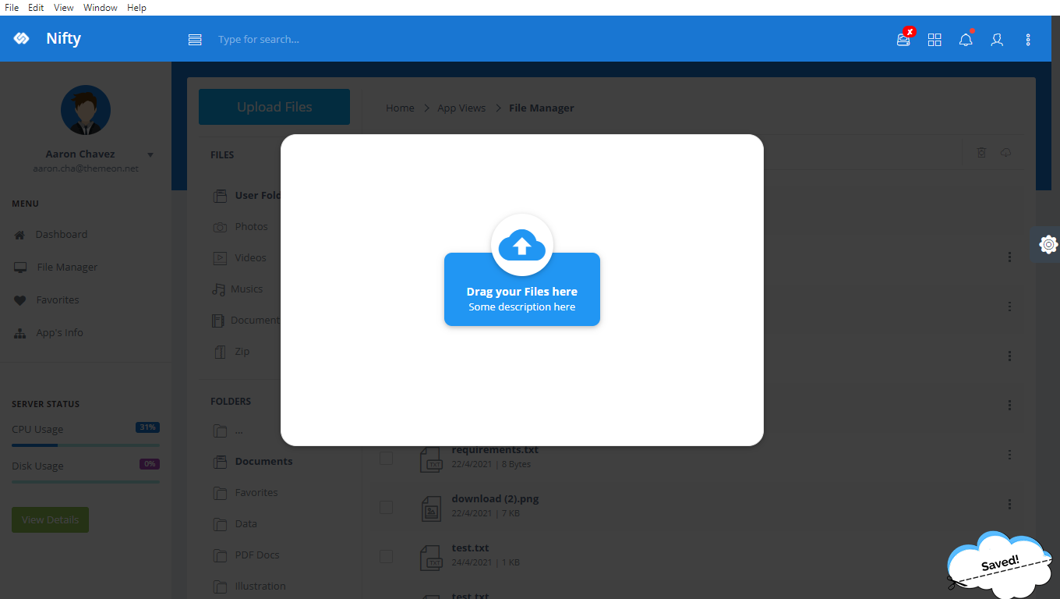Image resolution: width=1060 pixels, height=599 pixels.
Task: Click the requirements.txt file icon
Action: 431,459
